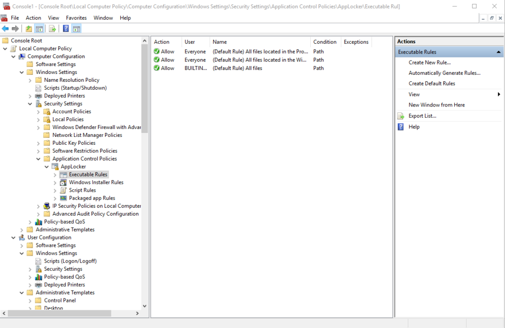The height and width of the screenshot is (328, 505).
Task: Click the AppLocker node icon
Action: click(x=55, y=166)
